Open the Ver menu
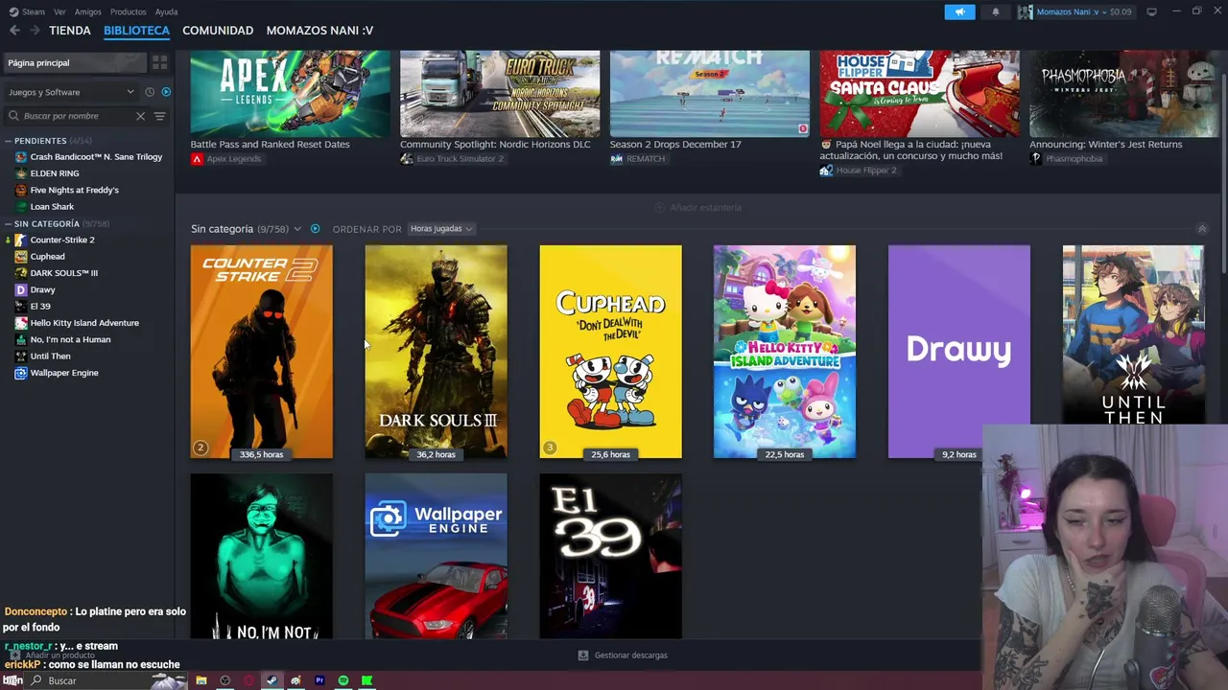1228x690 pixels. (59, 11)
